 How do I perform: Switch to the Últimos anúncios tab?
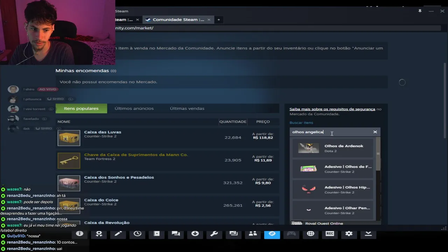(134, 108)
